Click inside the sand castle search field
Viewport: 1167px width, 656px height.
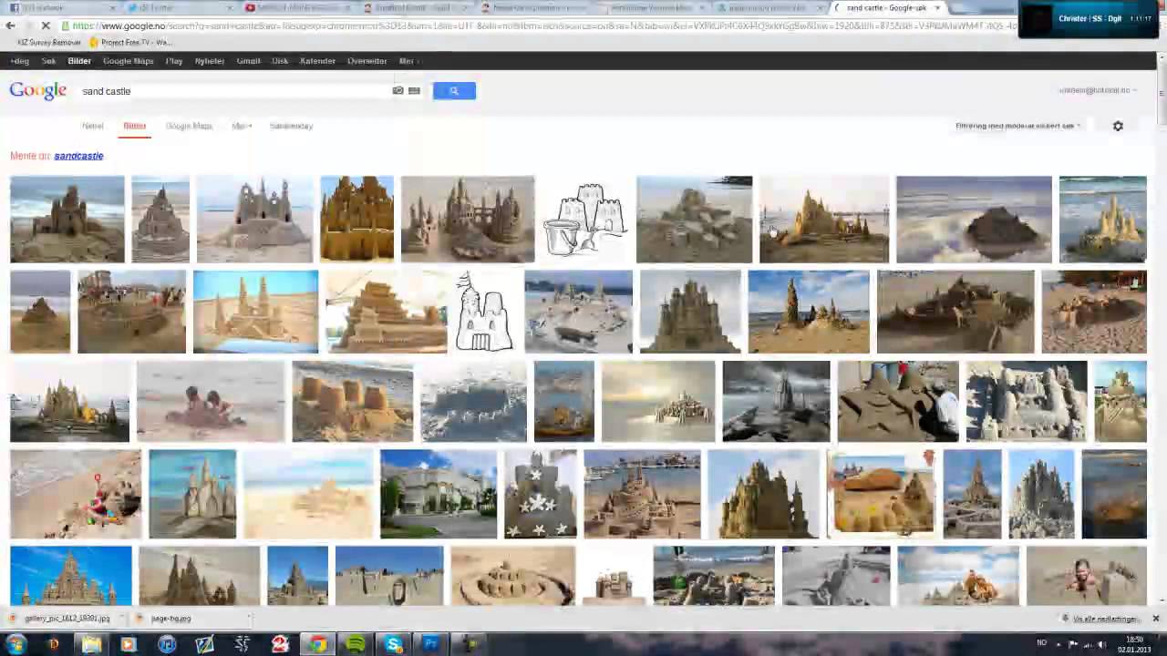pos(235,91)
